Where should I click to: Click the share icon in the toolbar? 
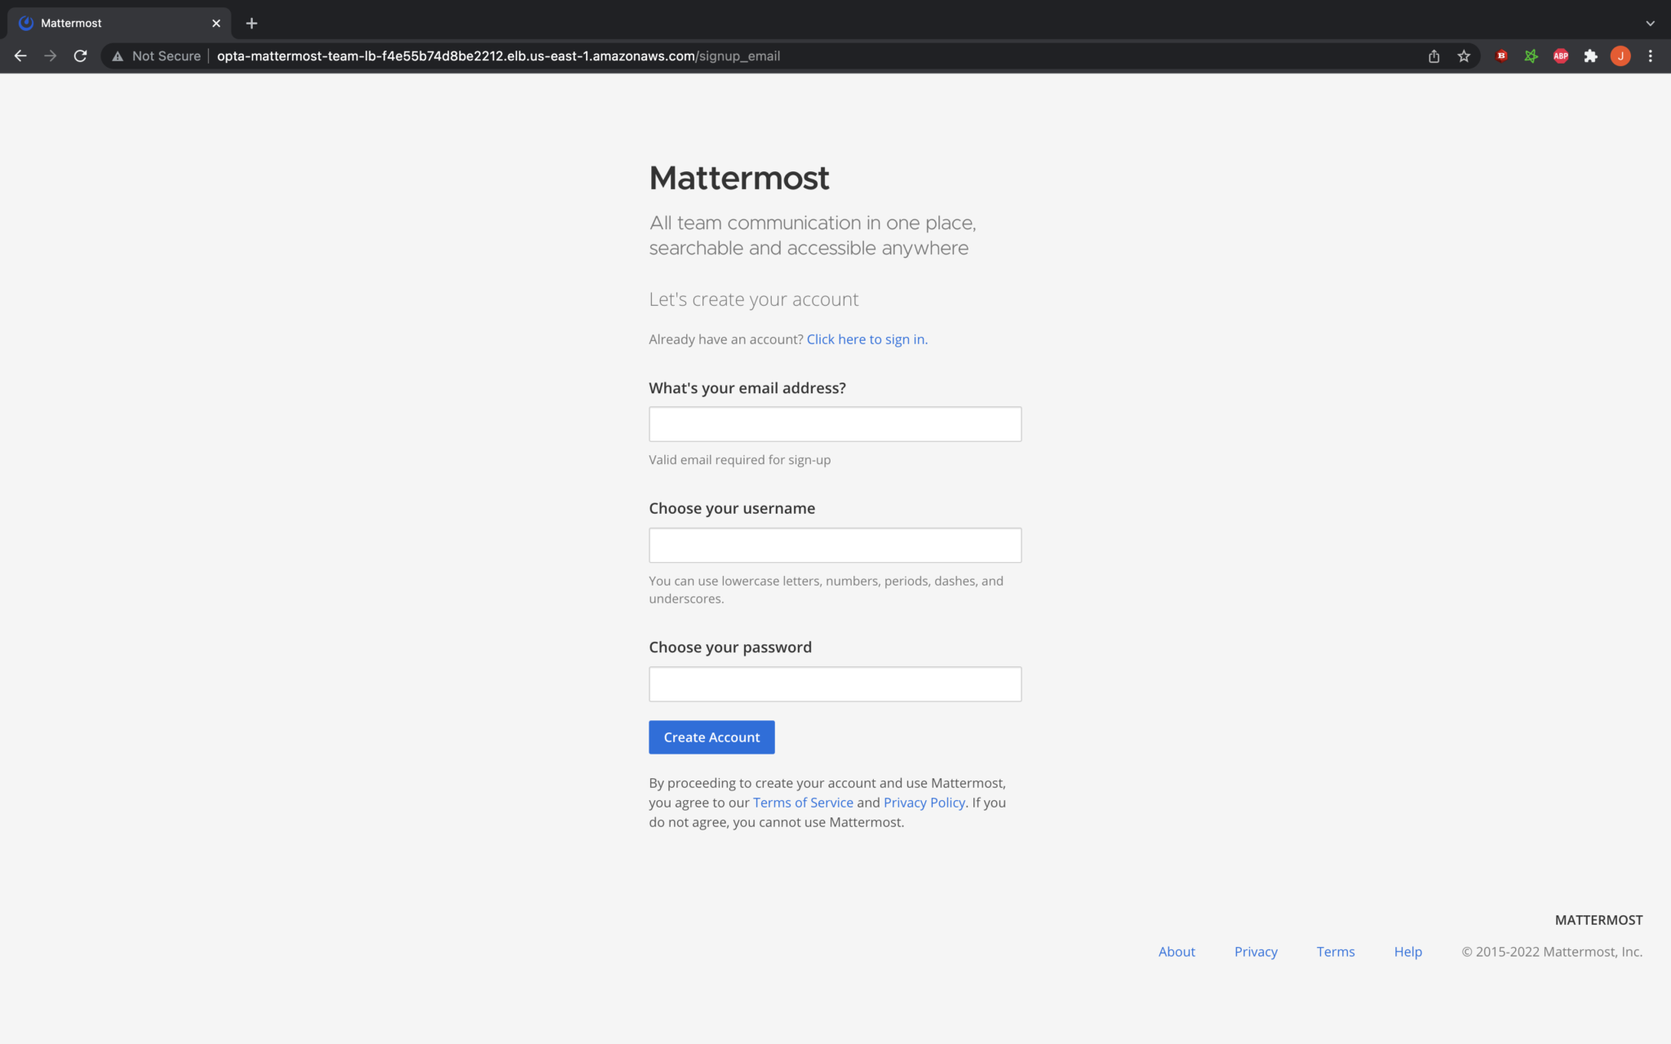1434,55
